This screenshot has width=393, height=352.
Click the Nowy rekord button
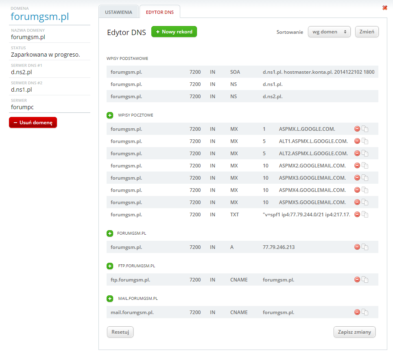point(174,32)
